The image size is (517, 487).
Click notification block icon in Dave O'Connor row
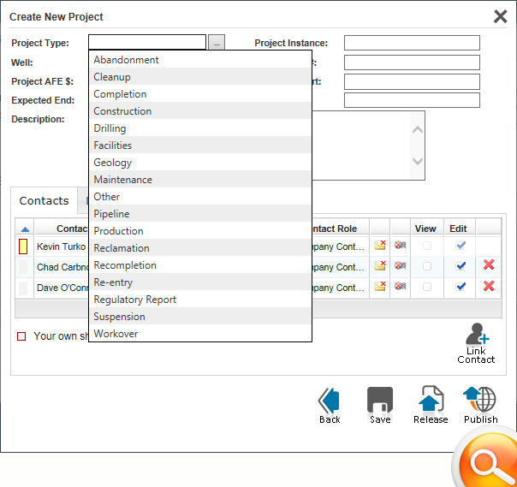click(x=401, y=286)
